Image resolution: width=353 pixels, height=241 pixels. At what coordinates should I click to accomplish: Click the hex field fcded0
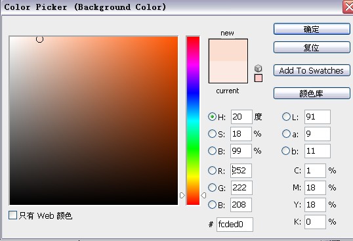[x=235, y=225]
